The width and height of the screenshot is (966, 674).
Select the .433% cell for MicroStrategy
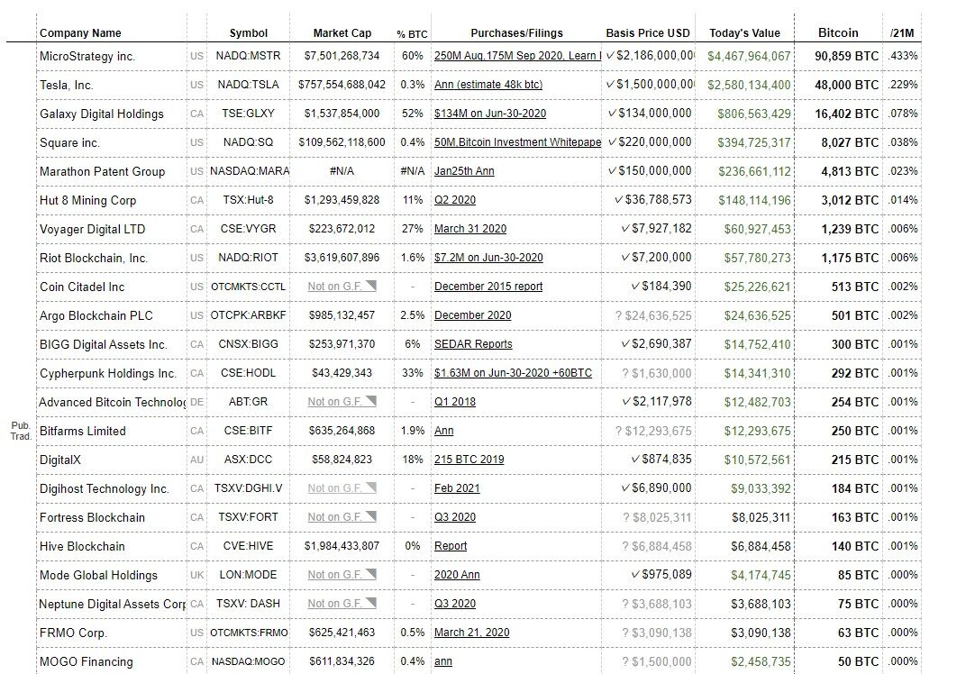(x=902, y=56)
